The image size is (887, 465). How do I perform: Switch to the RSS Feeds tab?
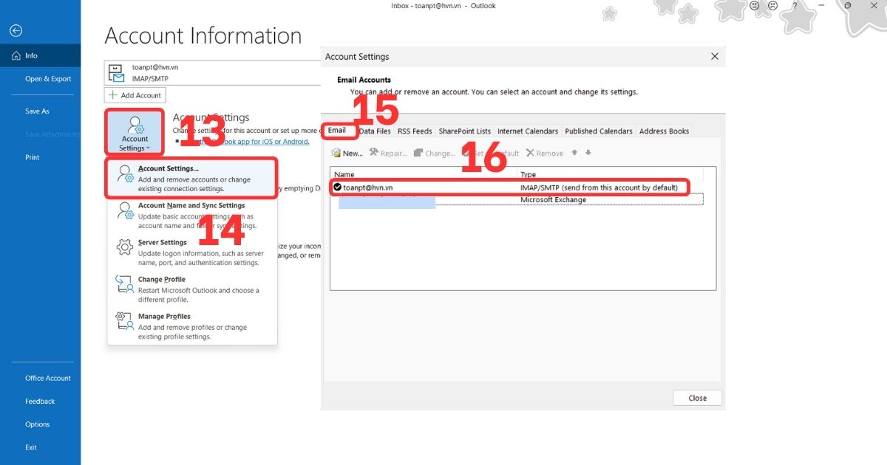tap(414, 131)
